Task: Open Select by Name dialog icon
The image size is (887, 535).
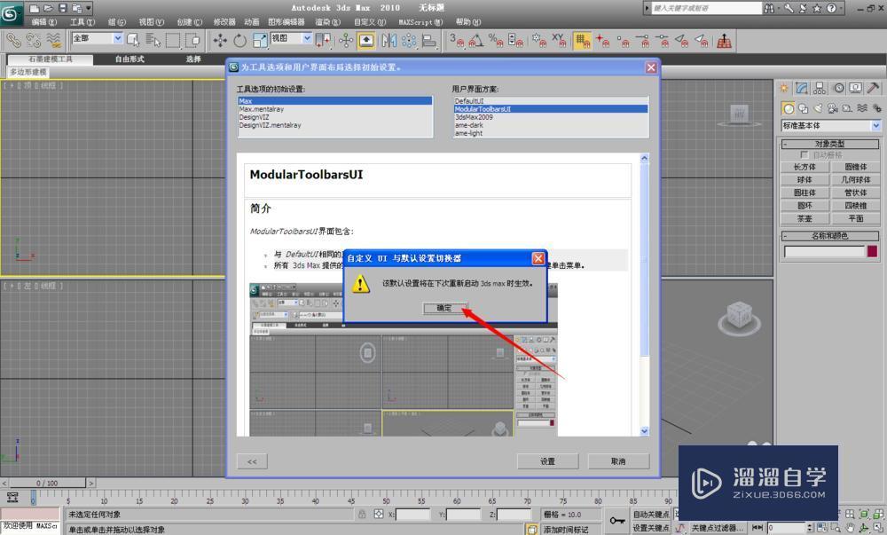Action: pyautogui.click(x=153, y=40)
